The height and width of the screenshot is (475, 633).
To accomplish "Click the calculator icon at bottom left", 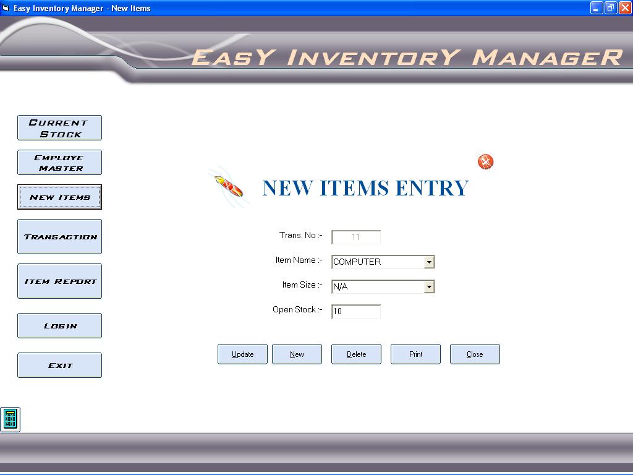I will coord(11,419).
